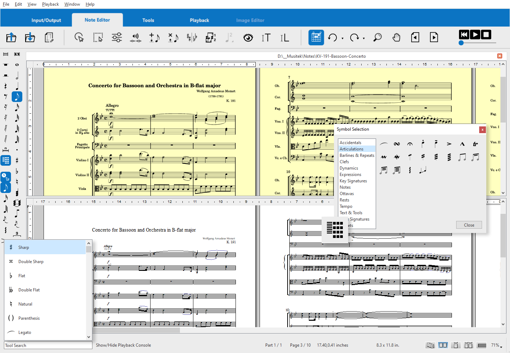Click the tool list scroll down arrow
This screenshot has height=353, width=510.
pos(89,337)
